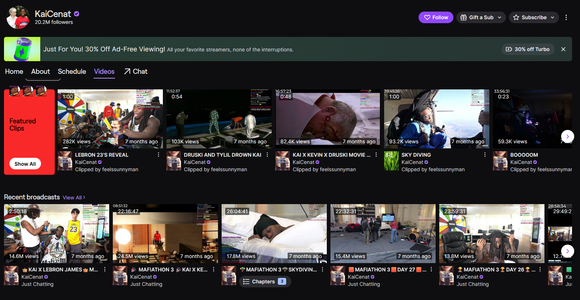This screenshot has height=300, width=580.
Task: Follow the KaiCenat channel
Action: click(436, 17)
